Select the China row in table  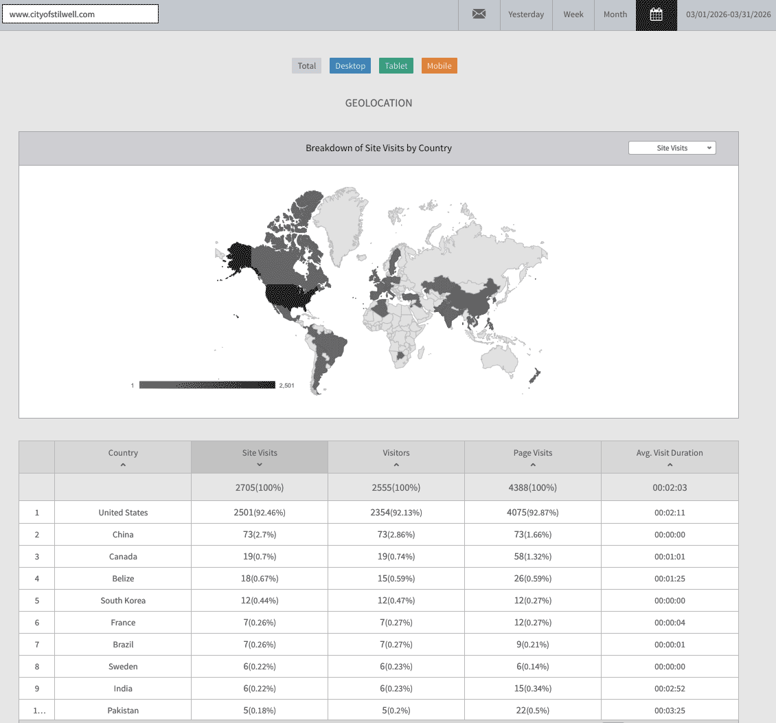124,535
